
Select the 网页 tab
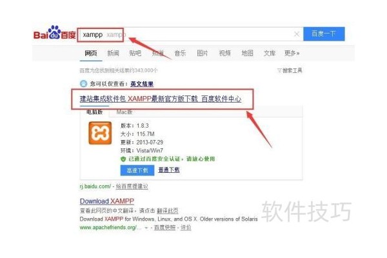click(x=91, y=53)
